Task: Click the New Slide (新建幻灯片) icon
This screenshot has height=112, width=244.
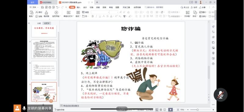Action: [69, 12]
